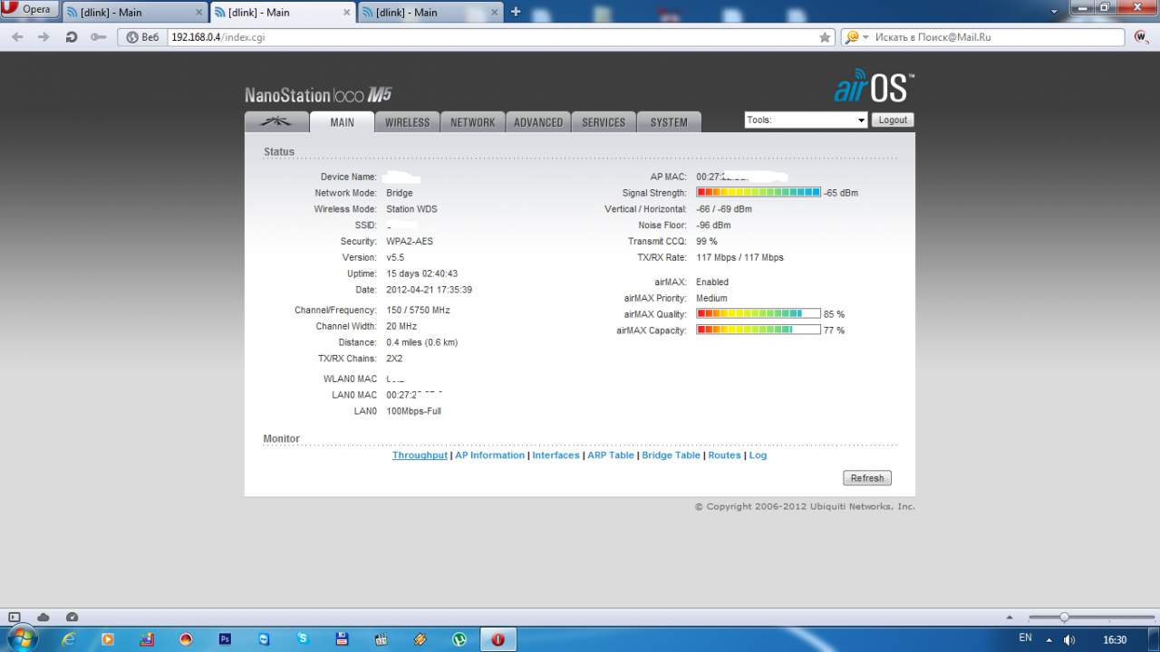Click the '99 %' Transmit CCQ value

coord(707,242)
